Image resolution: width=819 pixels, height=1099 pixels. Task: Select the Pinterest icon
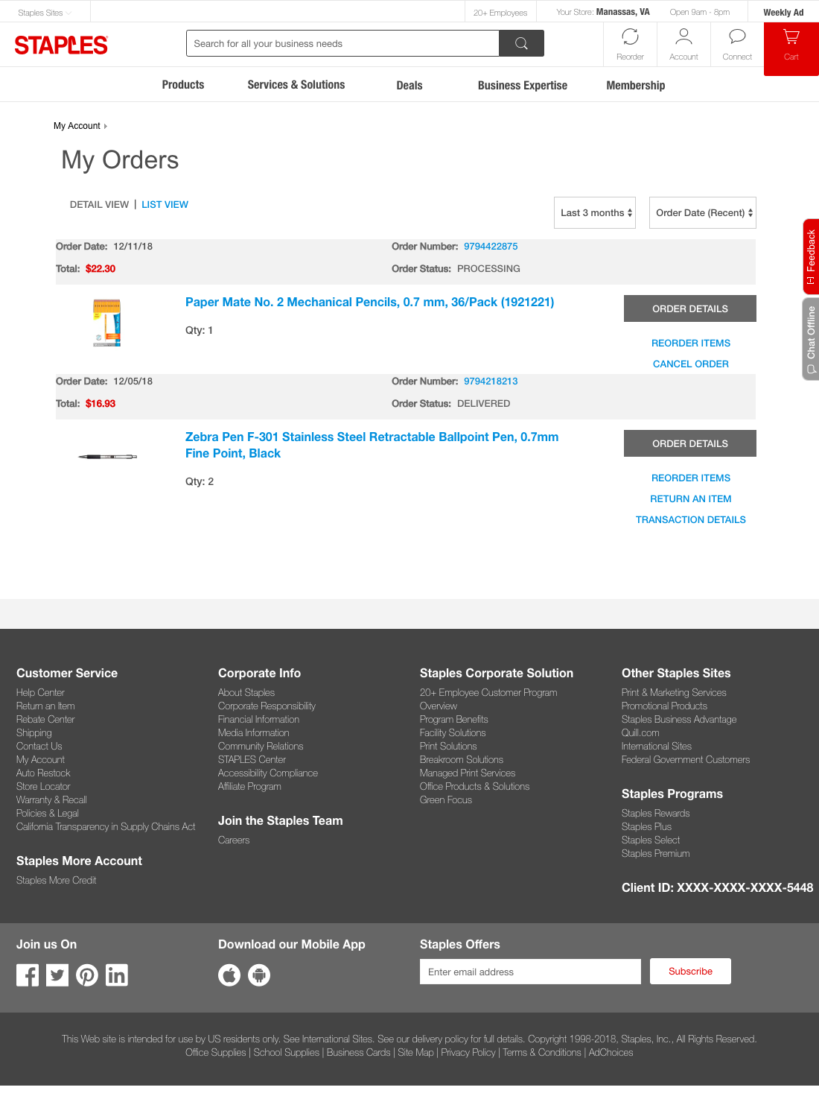point(87,975)
